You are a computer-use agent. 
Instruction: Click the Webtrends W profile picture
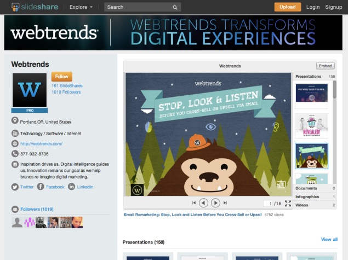(x=30, y=90)
